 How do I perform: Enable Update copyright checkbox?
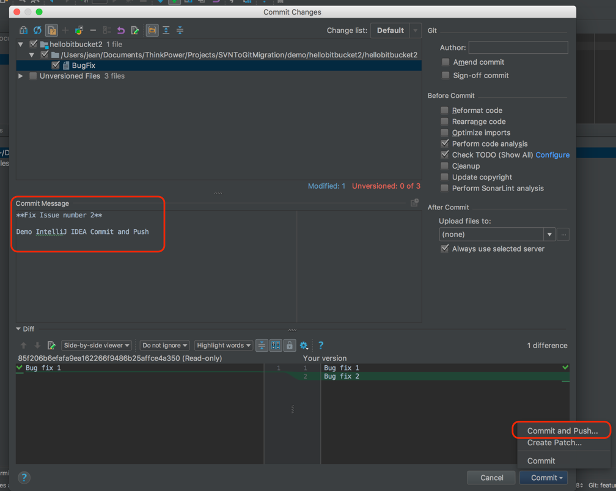[x=444, y=177]
